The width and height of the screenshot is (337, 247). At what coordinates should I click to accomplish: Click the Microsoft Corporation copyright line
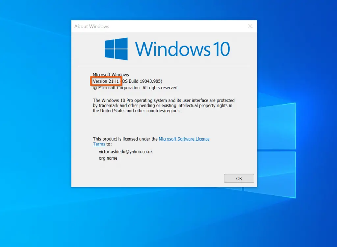click(136, 88)
